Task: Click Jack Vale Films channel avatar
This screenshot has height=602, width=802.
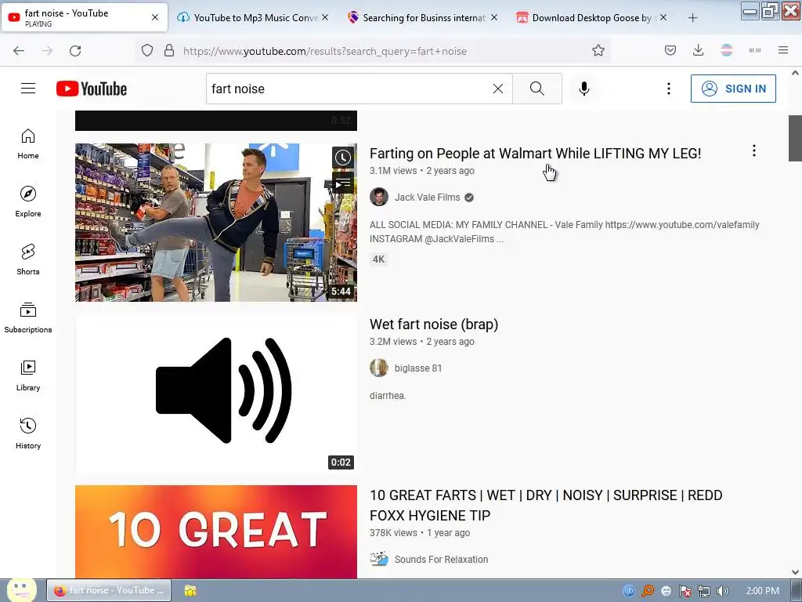Action: [x=379, y=197]
